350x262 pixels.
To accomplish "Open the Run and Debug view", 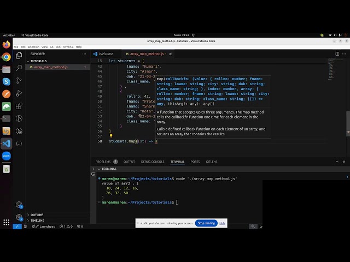I will [19, 93].
